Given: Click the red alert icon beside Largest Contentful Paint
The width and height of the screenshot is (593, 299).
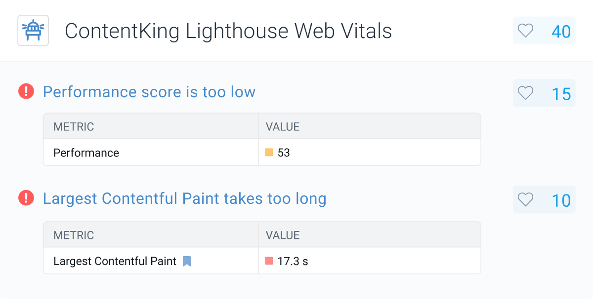Looking at the screenshot, I should pos(25,198).
